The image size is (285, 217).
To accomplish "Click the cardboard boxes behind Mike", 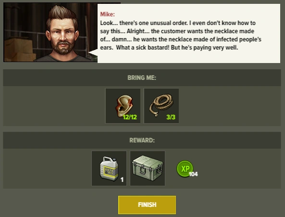I will pyautogui.click(x=19, y=50).
